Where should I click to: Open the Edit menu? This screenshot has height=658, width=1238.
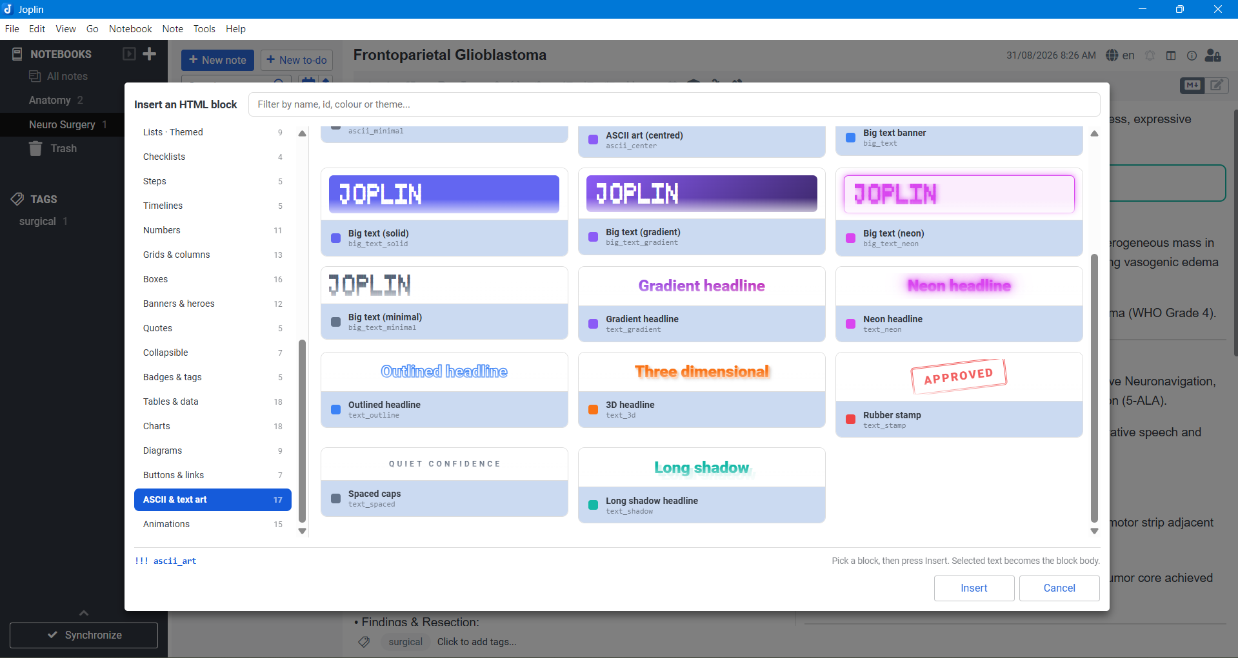click(x=37, y=29)
